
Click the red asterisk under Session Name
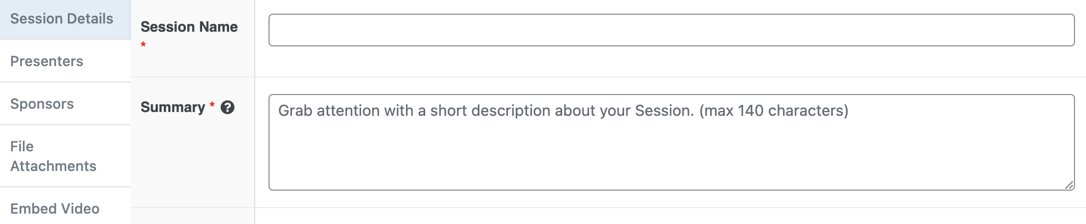tap(143, 45)
